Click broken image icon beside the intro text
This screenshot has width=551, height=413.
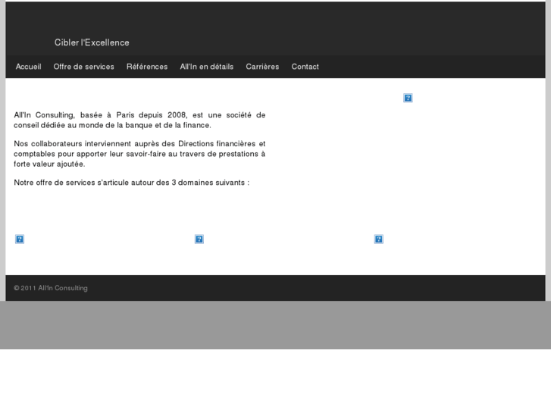(x=408, y=98)
